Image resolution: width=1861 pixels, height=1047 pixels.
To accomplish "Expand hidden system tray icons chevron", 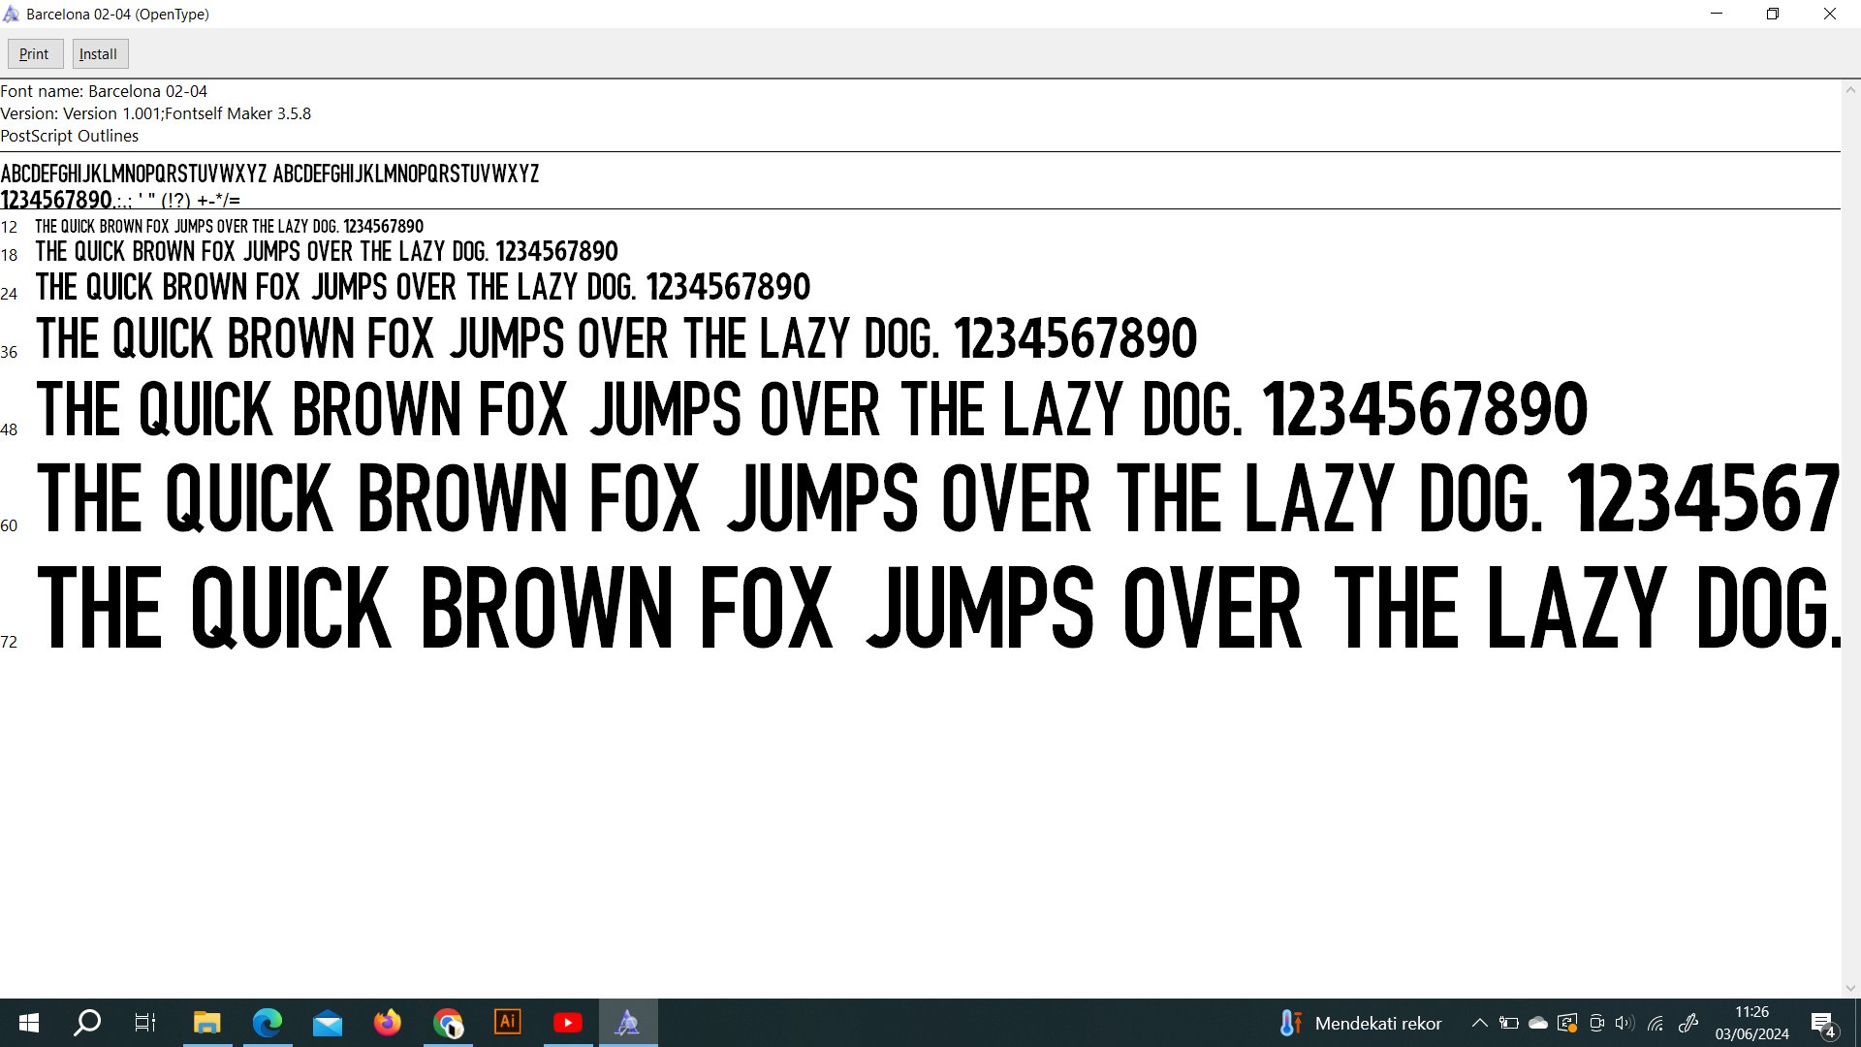I will (x=1479, y=1023).
